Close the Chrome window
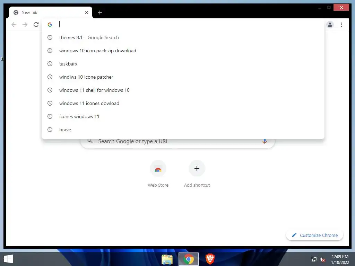Image resolution: width=355 pixels, height=266 pixels. coord(341,8)
